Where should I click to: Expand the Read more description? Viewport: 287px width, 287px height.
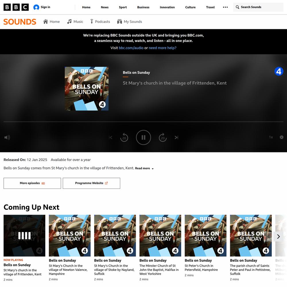tap(144, 168)
